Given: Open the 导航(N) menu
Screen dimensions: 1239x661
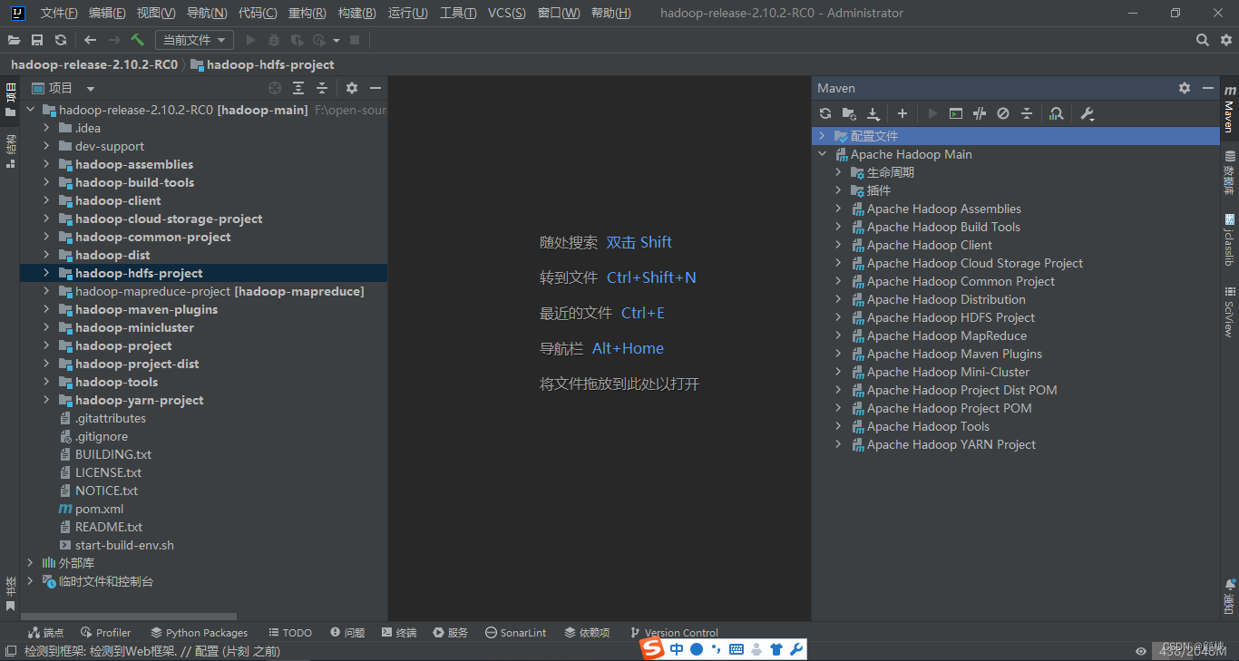Looking at the screenshot, I should 207,13.
